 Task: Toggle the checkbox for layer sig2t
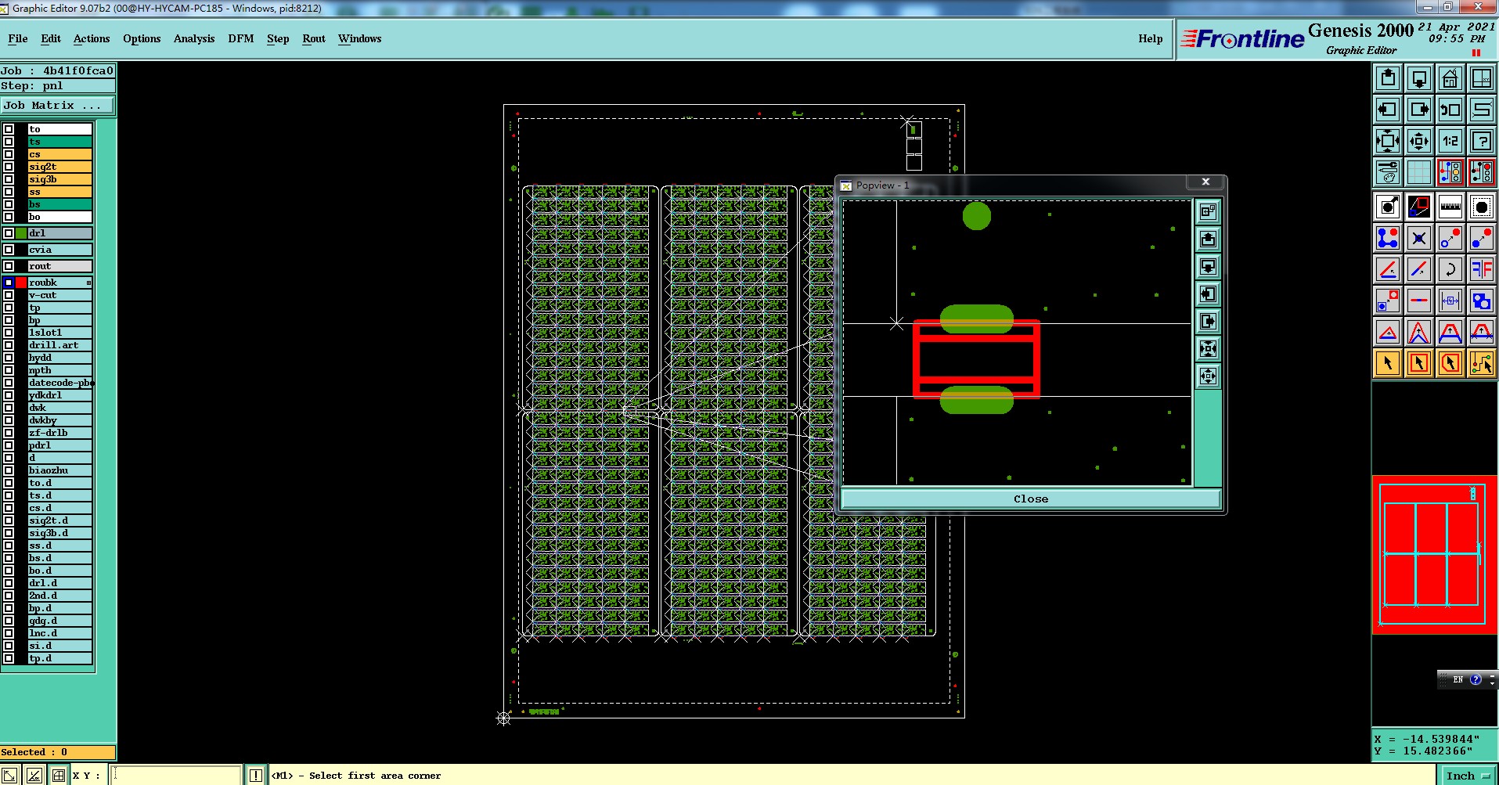(9, 167)
